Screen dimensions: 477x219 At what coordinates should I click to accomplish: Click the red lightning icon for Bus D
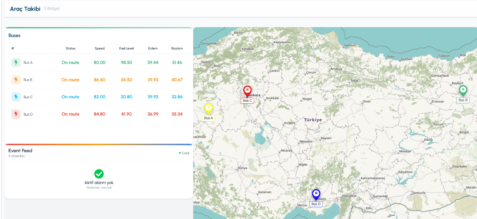point(16,114)
